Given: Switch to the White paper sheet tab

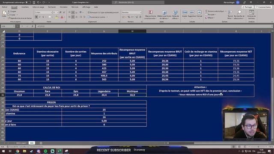Looking at the screenshot, I should point(21,143).
